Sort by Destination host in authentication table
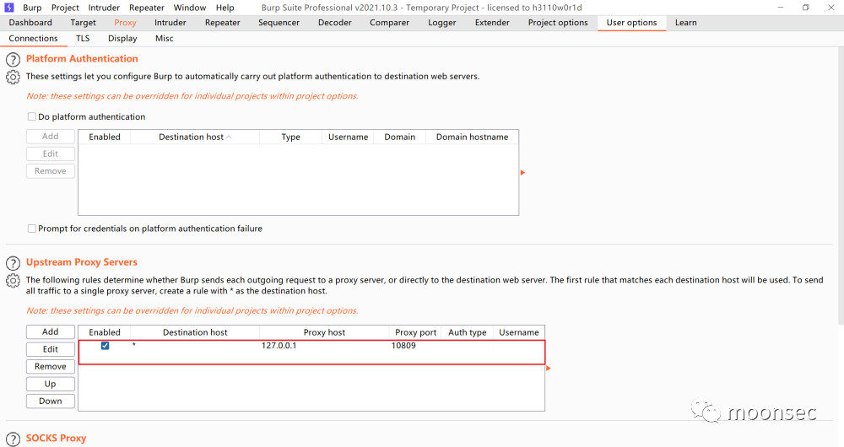 [195, 137]
